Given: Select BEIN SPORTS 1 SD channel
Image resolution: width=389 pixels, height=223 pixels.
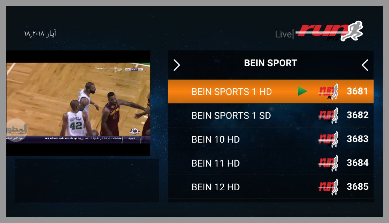Looking at the screenshot, I should click(271, 115).
